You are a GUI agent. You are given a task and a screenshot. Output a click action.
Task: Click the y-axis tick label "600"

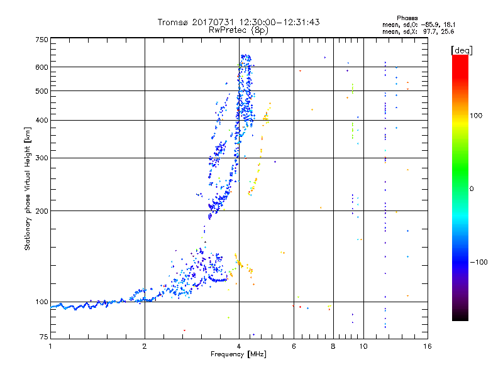click(x=41, y=67)
